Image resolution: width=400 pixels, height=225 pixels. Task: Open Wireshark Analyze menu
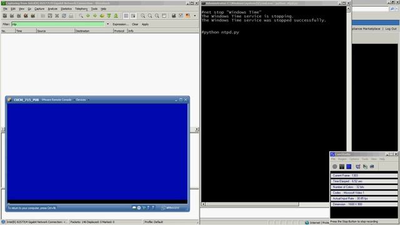click(x=52, y=9)
